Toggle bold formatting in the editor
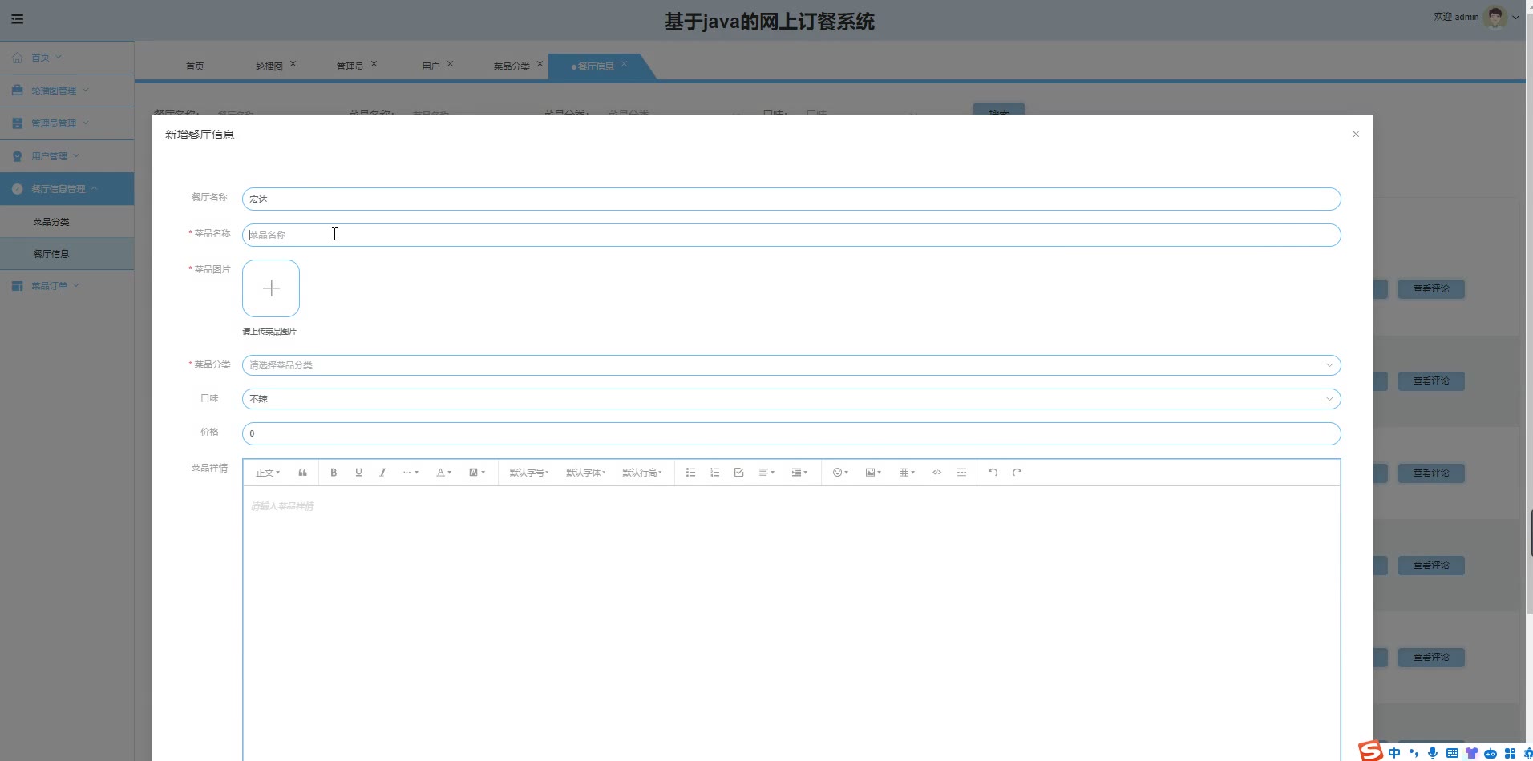The image size is (1533, 761). pos(334,473)
